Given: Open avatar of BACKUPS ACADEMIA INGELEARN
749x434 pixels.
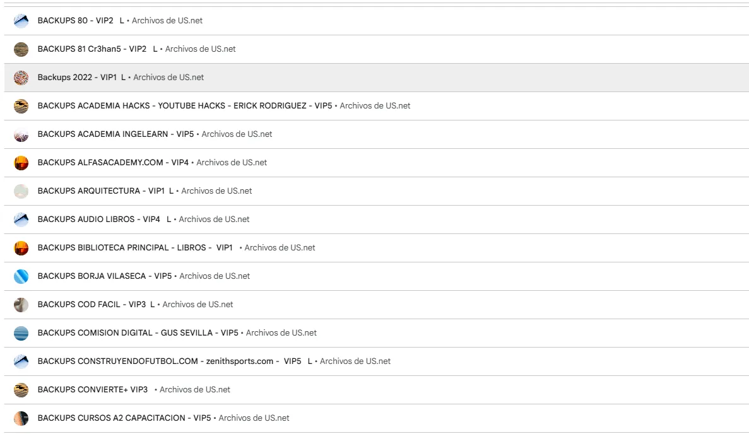Looking at the screenshot, I should pyautogui.click(x=21, y=134).
